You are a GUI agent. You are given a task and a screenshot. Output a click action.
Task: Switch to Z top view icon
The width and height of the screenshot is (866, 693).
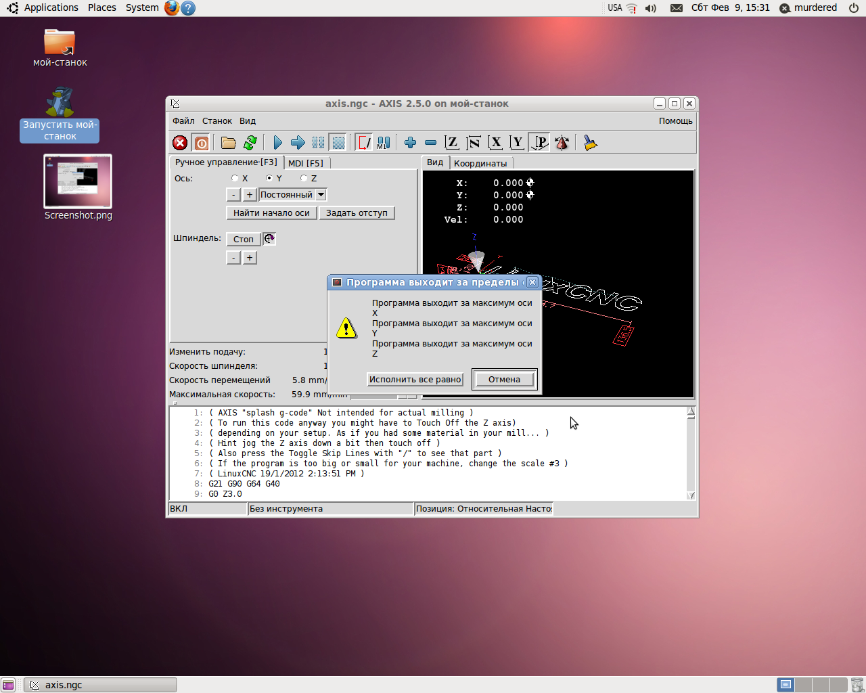click(x=452, y=143)
